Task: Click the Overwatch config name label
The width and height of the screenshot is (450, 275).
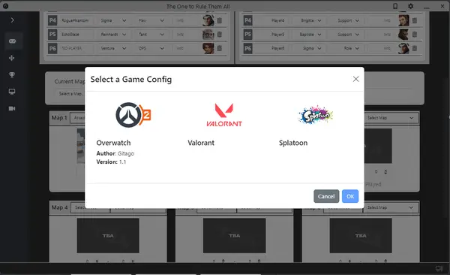Action: (x=113, y=143)
